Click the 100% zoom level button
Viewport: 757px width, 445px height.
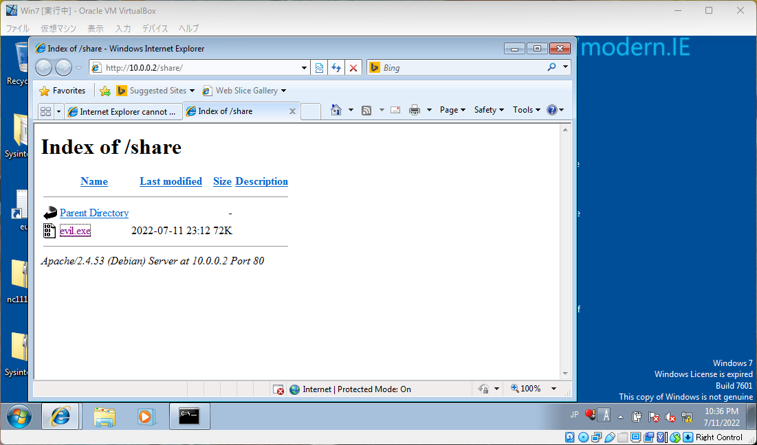(526, 389)
